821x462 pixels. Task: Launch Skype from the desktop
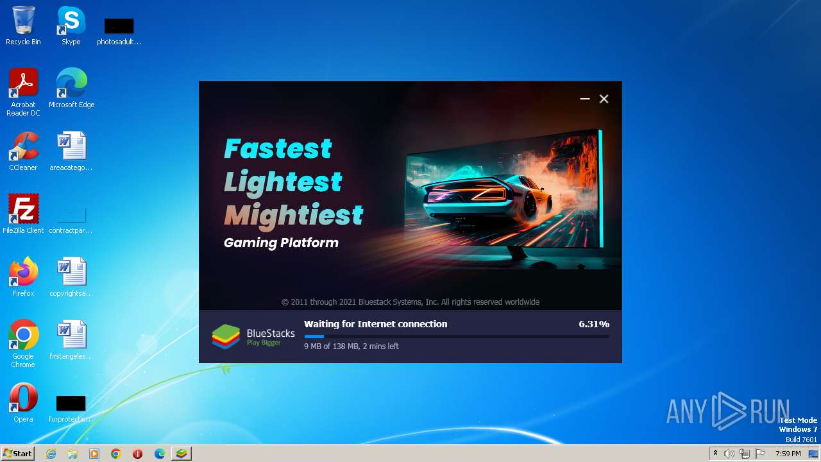pyautogui.click(x=71, y=26)
